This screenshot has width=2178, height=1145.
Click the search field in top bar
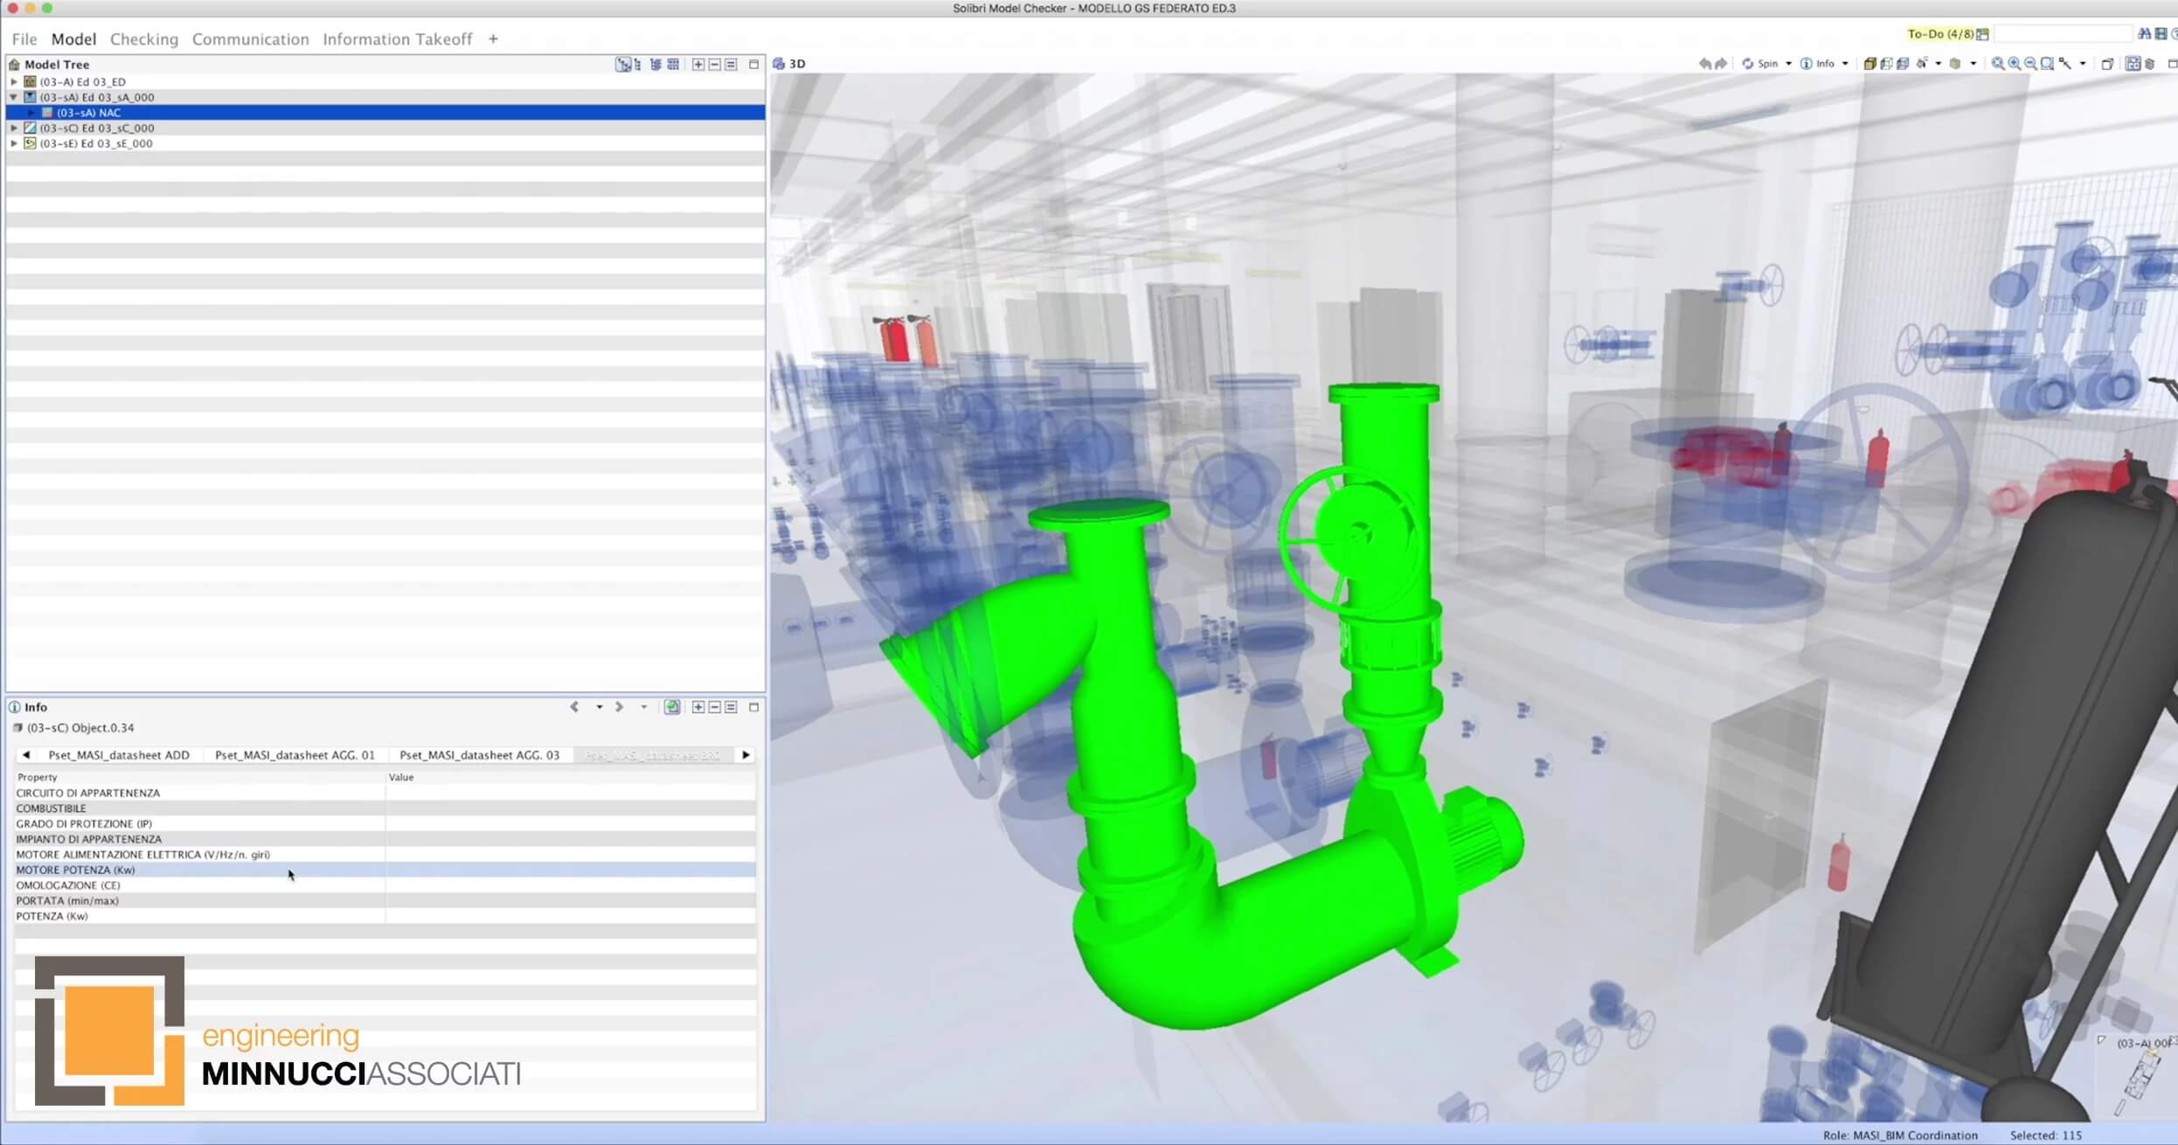(x=2063, y=34)
